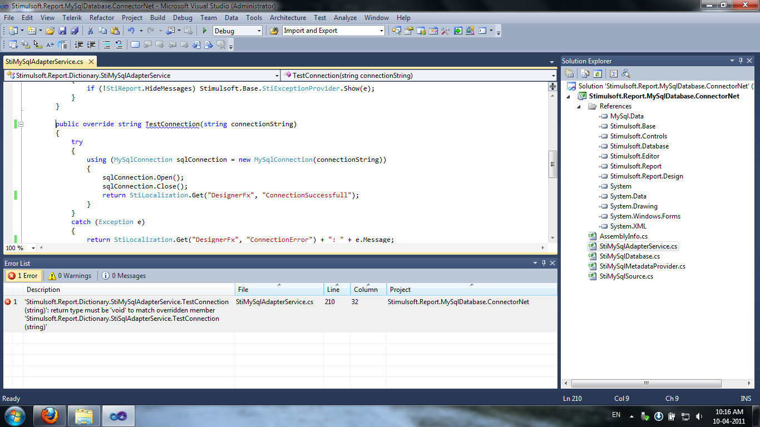Sort errors by the Line column header
This screenshot has width=760, height=427.
337,289
